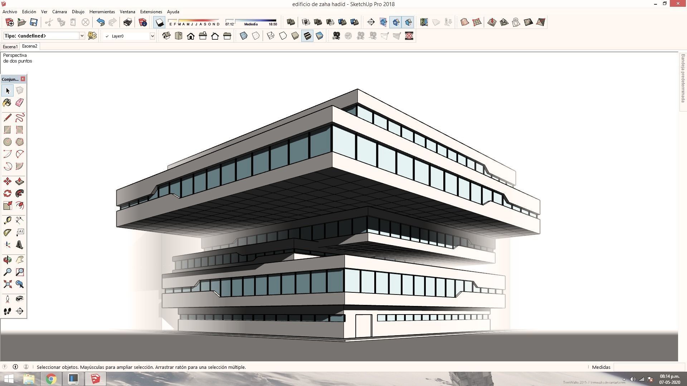Click Add Location map icon
The image size is (687, 386).
tap(424, 22)
